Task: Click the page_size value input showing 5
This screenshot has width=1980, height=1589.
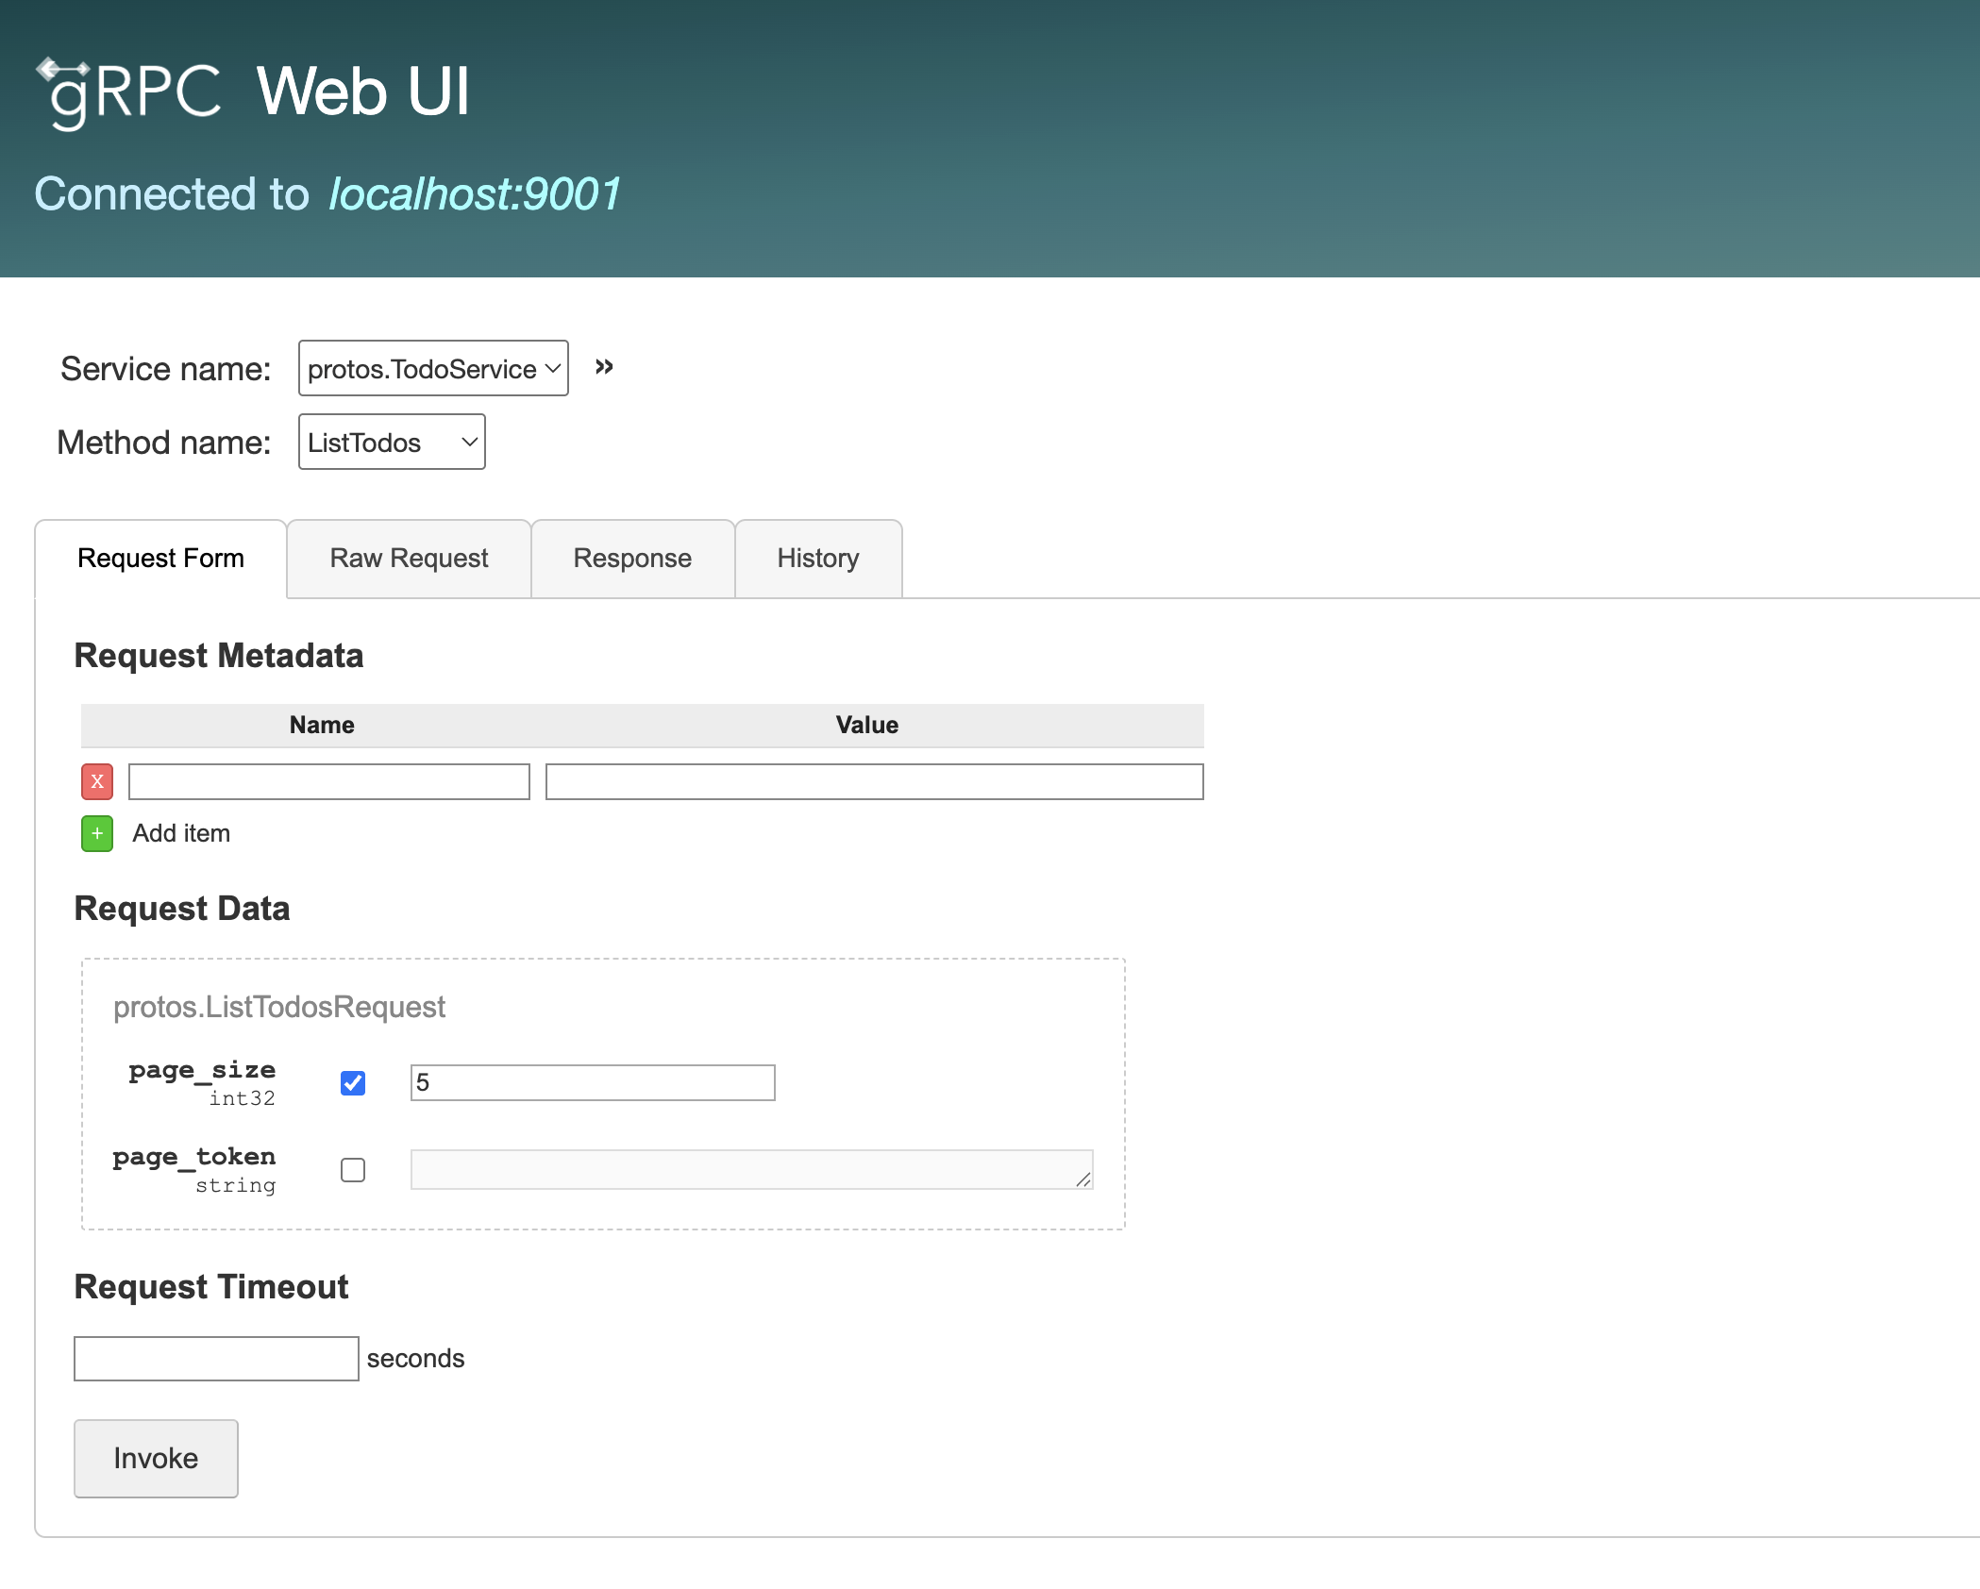Action: point(591,1082)
